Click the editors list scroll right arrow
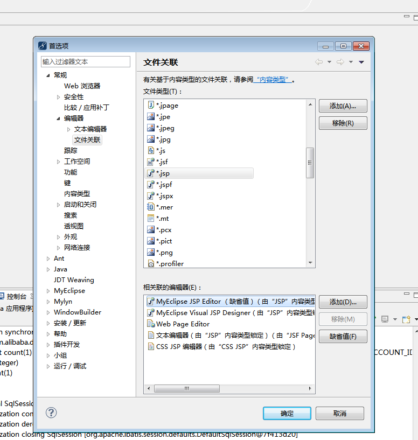 click(310, 388)
